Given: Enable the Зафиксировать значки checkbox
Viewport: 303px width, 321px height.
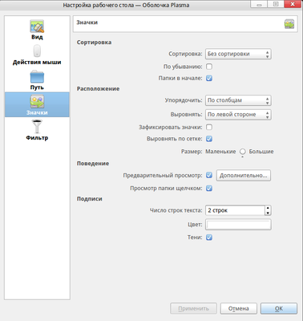Looking at the screenshot, I should coord(209,127).
